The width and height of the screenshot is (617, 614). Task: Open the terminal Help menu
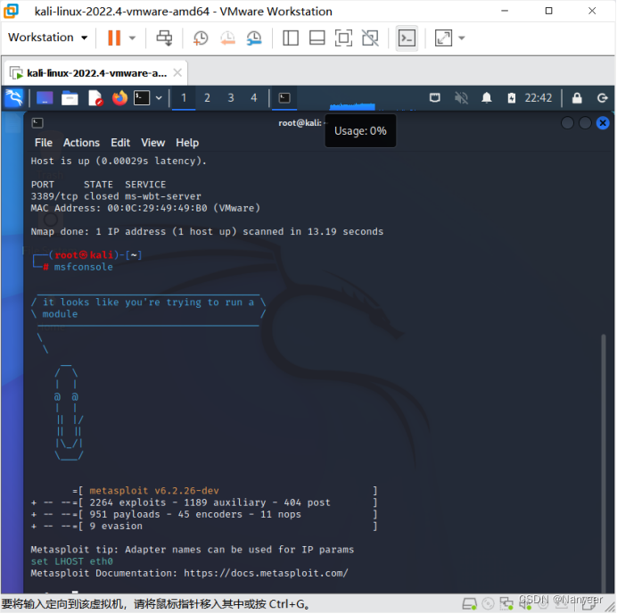pyautogui.click(x=187, y=143)
